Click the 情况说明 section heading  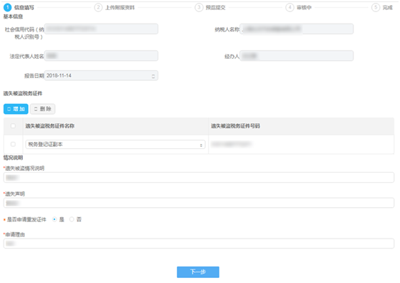[13, 158]
